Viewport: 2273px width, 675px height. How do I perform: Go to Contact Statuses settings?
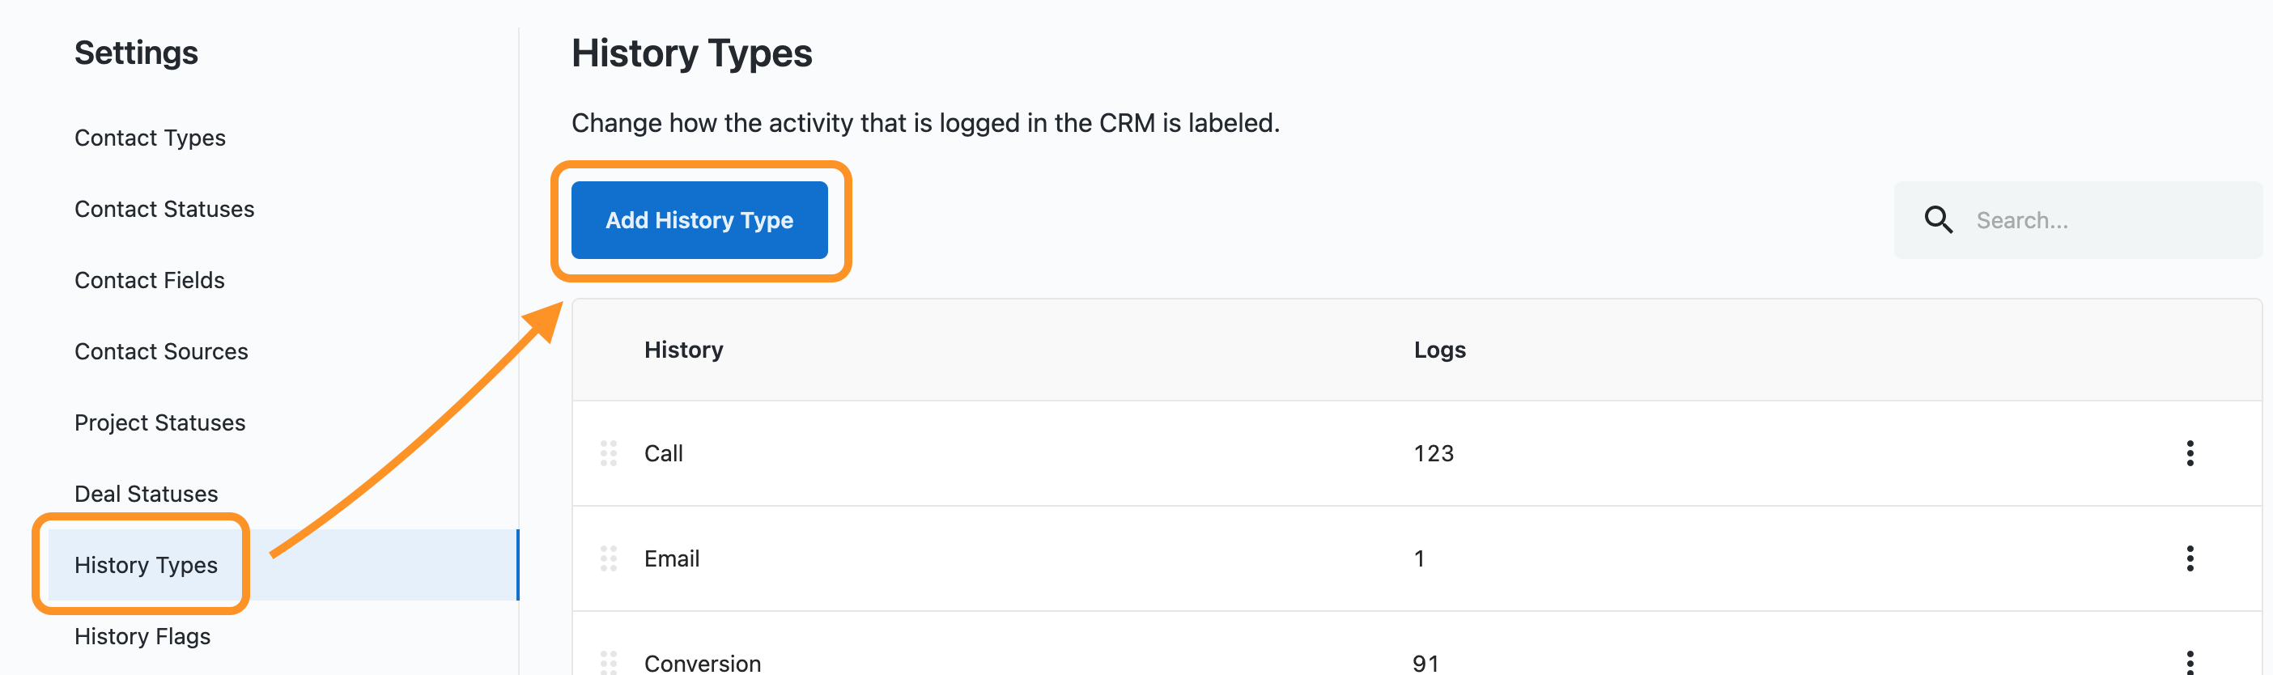pos(164,209)
